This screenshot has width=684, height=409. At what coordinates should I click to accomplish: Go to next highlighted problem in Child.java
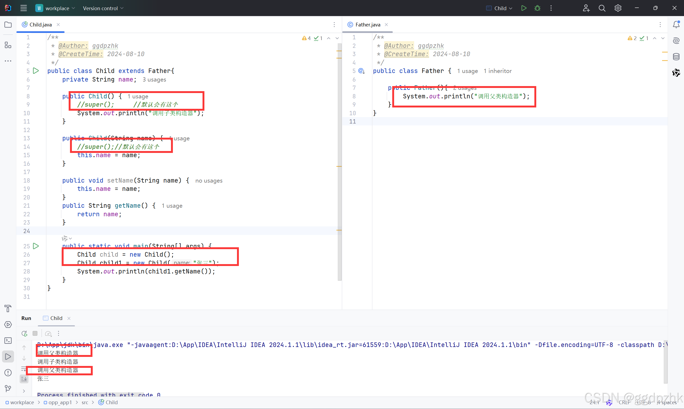337,38
